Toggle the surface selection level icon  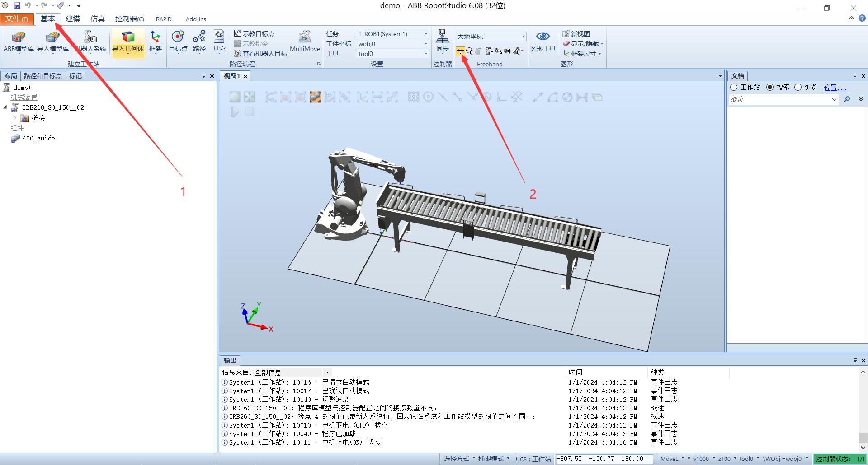click(x=286, y=97)
